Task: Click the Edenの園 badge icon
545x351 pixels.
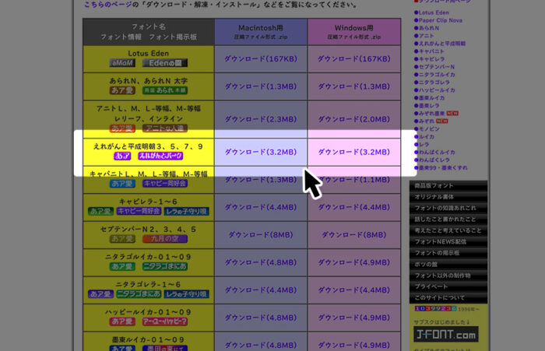Action: pyautogui.click(x=163, y=64)
